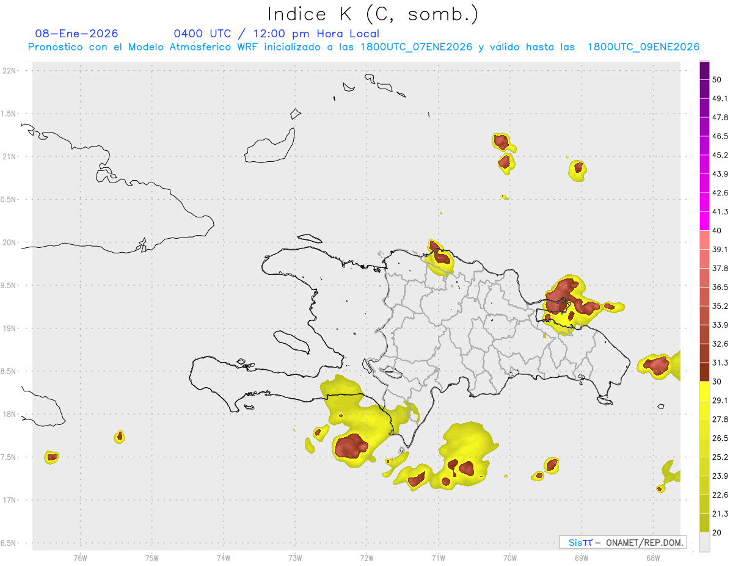The height and width of the screenshot is (566, 733).
Task: Click the '32.6' value on the color scale
Action: click(x=721, y=344)
